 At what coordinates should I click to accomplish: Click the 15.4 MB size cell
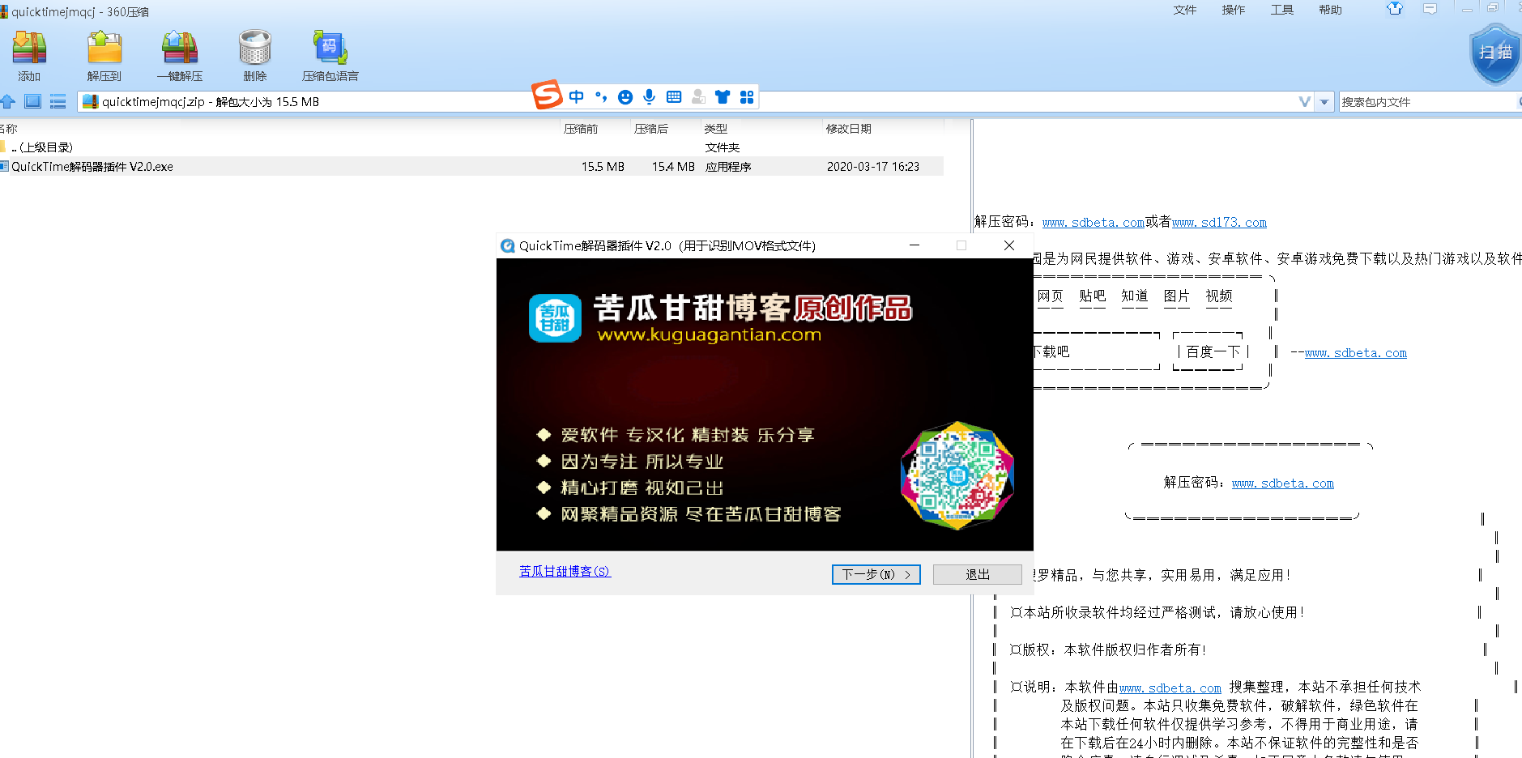click(673, 167)
